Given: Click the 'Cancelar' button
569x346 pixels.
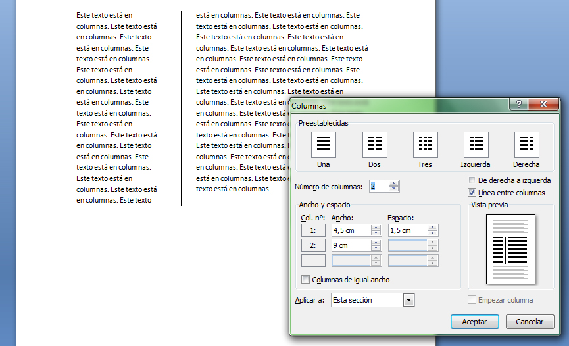Looking at the screenshot, I should pos(530,322).
